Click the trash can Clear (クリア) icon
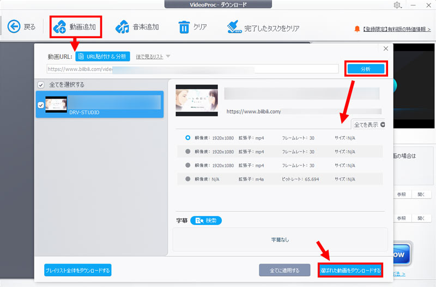The width and height of the screenshot is (436, 287). (x=184, y=27)
